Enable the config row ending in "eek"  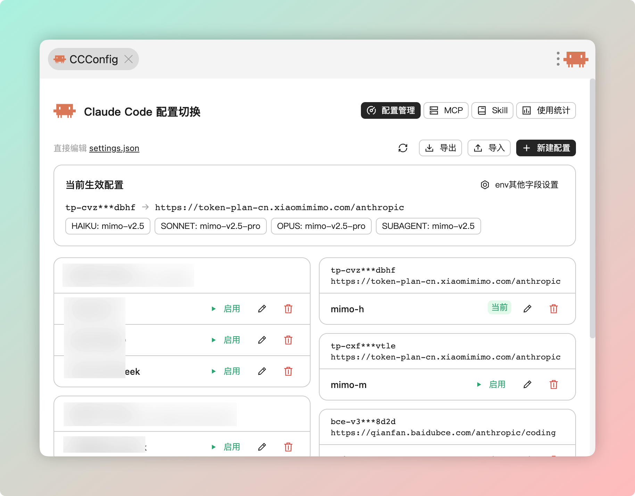(x=226, y=371)
